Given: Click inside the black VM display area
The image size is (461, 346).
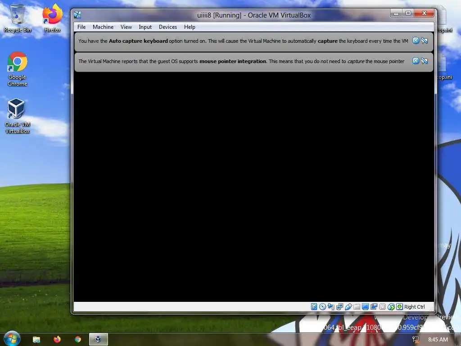Looking at the screenshot, I should point(254,187).
